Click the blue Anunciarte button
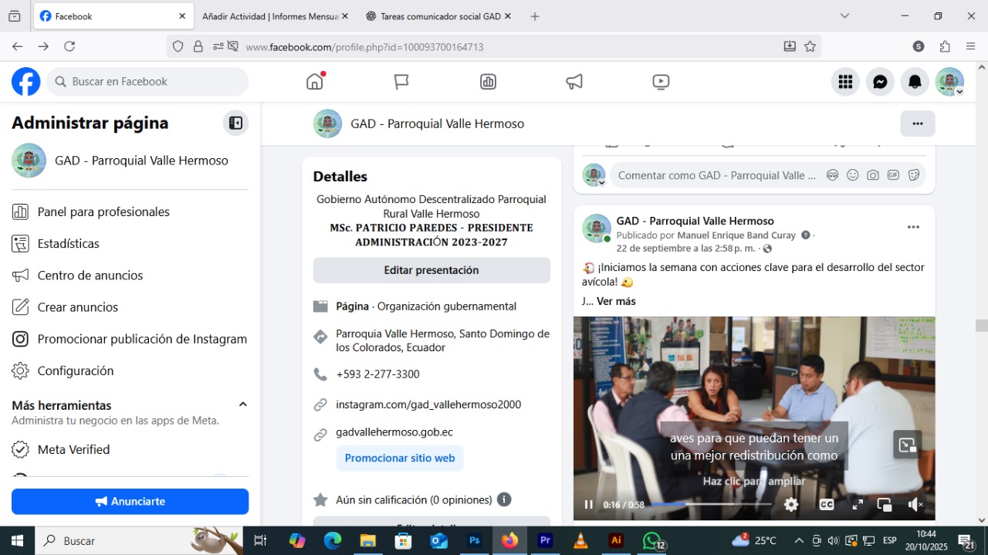988x555 pixels. tap(130, 502)
